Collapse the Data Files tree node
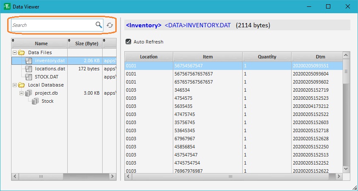Image resolution: width=358 pixels, height=191 pixels. 15,52
